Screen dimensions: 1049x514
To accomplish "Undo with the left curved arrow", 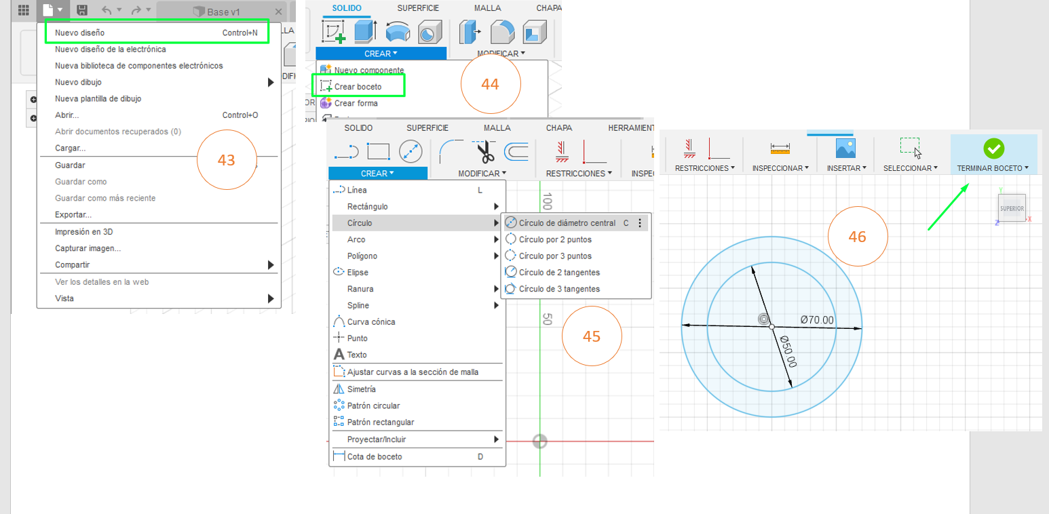I will tap(107, 10).
